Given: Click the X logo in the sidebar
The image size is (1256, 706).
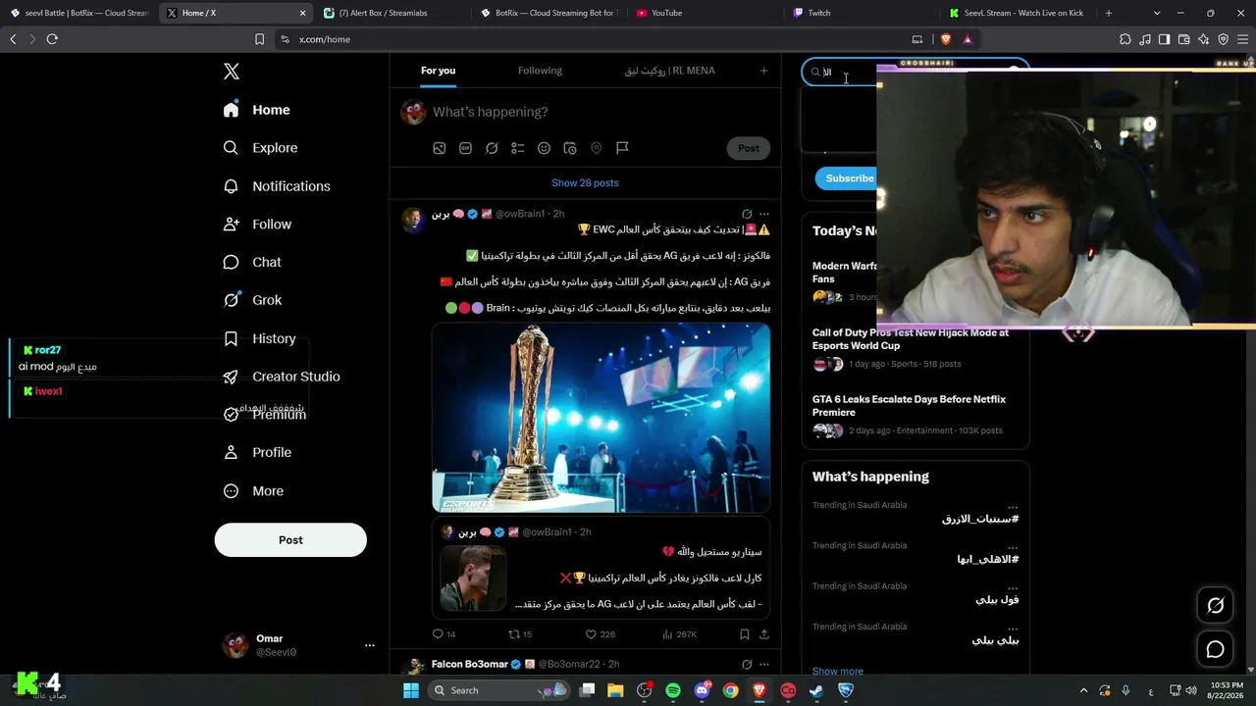Looking at the screenshot, I should click(x=232, y=72).
